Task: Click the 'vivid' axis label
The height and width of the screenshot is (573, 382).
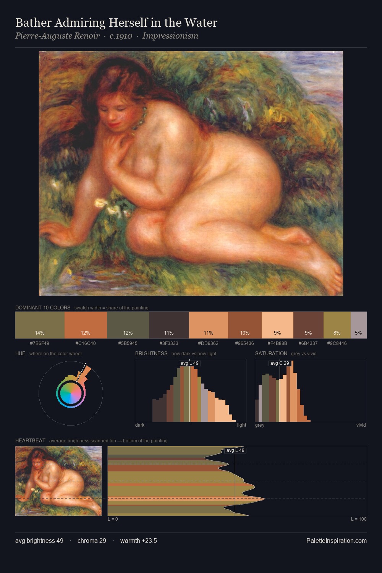Action: pyautogui.click(x=361, y=425)
